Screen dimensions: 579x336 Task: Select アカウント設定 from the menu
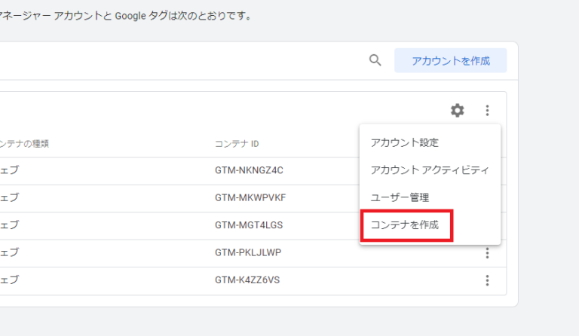tap(405, 142)
